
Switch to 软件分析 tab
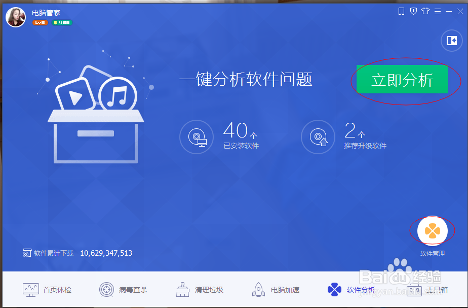click(352, 290)
